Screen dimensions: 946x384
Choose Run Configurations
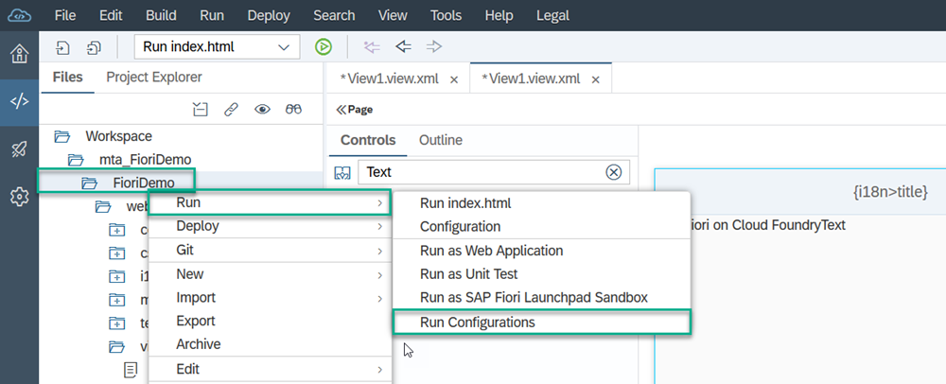[x=542, y=322]
